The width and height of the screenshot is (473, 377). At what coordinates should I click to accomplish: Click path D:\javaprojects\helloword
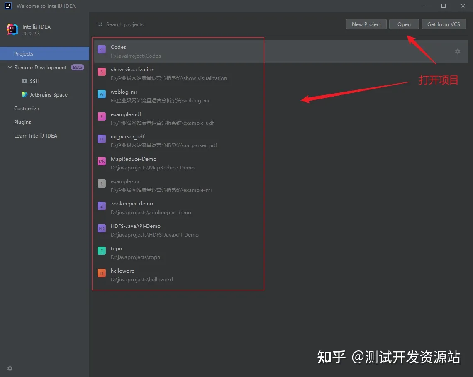142,280
